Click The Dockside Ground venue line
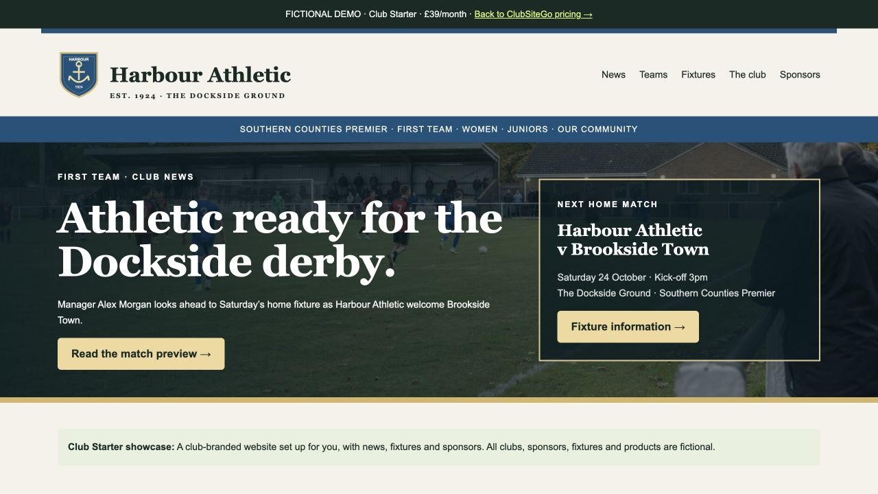Viewport: 878px width, 494px height. point(666,293)
